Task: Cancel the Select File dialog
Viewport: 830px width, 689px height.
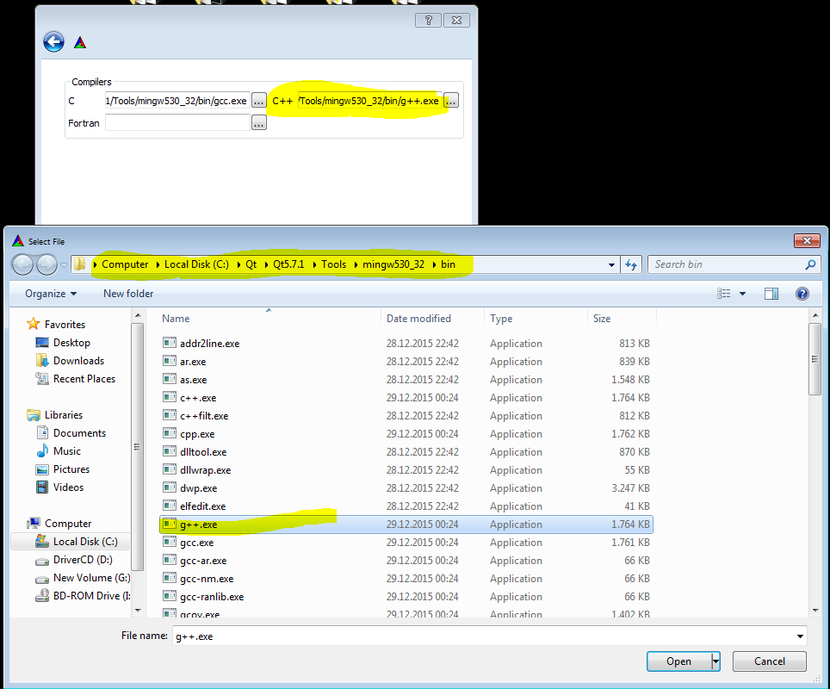Action: click(769, 661)
